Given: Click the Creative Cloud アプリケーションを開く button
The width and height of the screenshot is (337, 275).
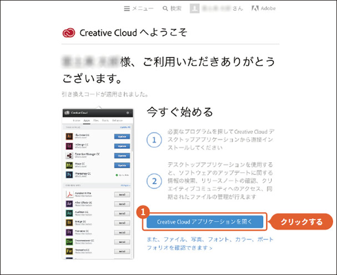Looking at the screenshot, I should tap(205, 222).
